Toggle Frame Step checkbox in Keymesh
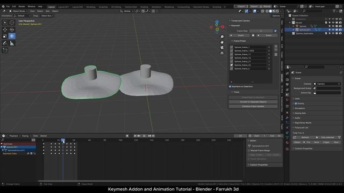This screenshot has width=344, height=193. click(275, 31)
